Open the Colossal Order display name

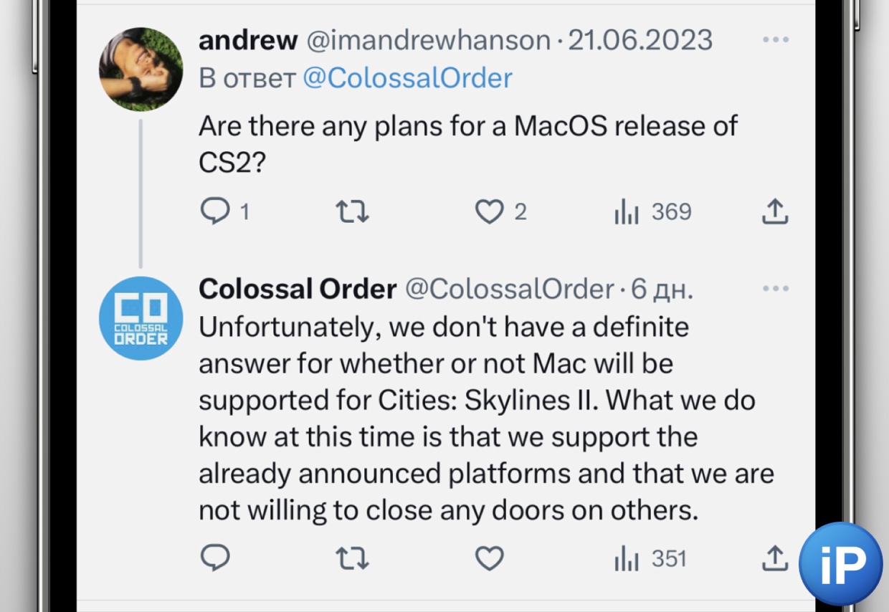click(298, 290)
